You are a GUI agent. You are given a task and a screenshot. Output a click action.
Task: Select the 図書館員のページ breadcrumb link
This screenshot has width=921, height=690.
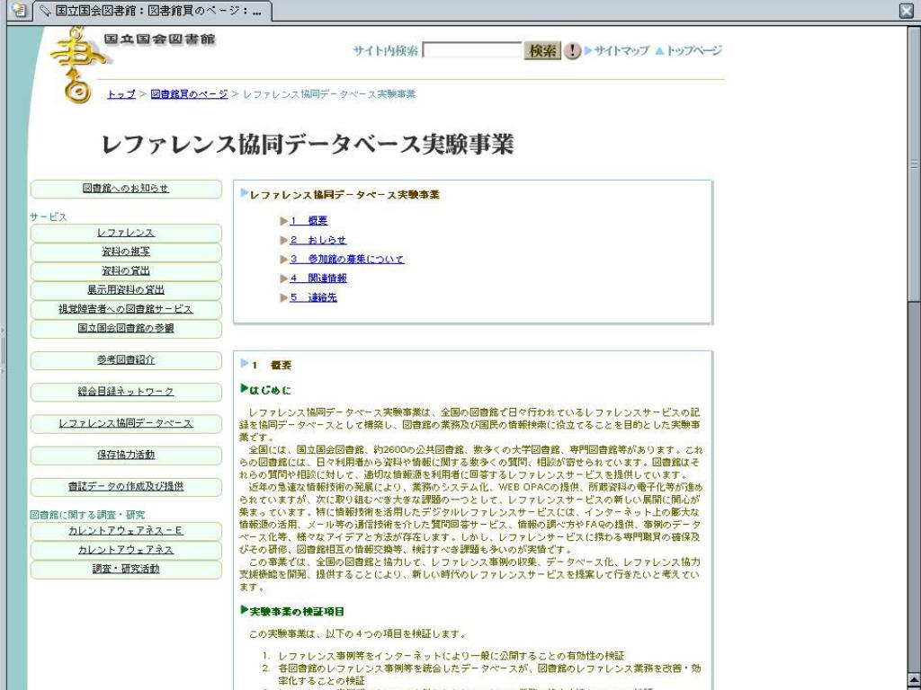tap(189, 94)
